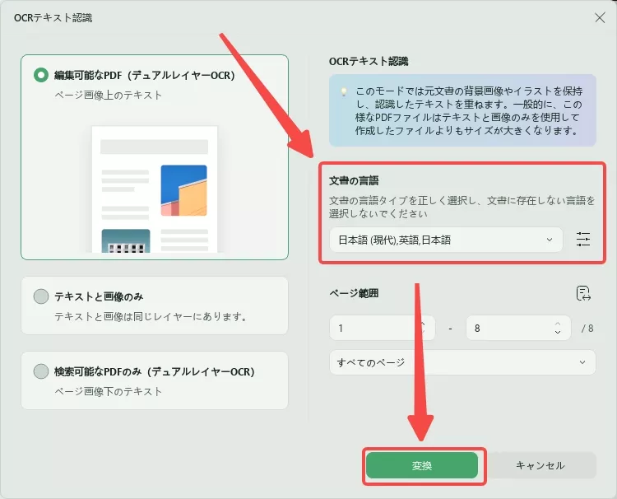Click the 変換 button
Image resolution: width=617 pixels, height=499 pixels.
click(422, 465)
